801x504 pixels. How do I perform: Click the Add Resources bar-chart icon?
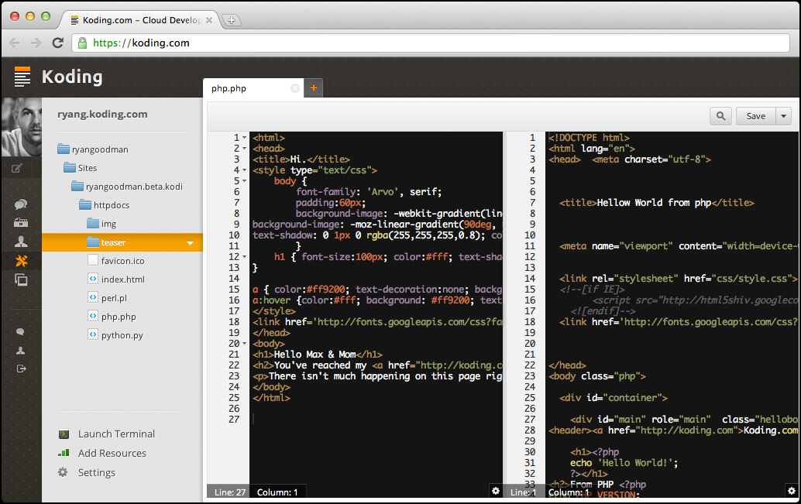64,453
